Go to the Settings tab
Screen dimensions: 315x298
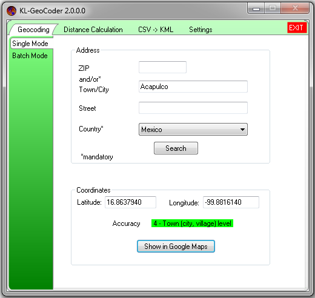[x=201, y=30]
